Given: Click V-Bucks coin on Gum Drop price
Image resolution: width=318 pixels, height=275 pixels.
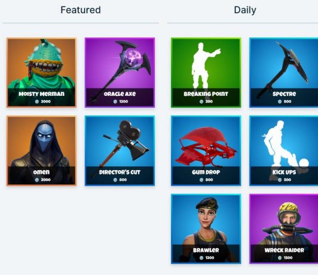Looking at the screenshot, I should click(x=201, y=180).
